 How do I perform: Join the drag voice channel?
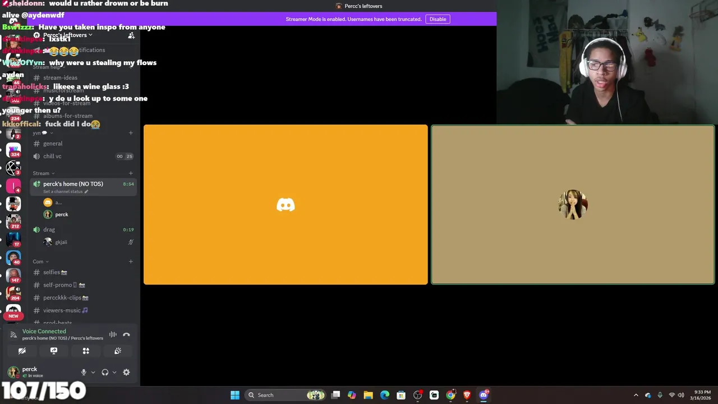coord(84,229)
